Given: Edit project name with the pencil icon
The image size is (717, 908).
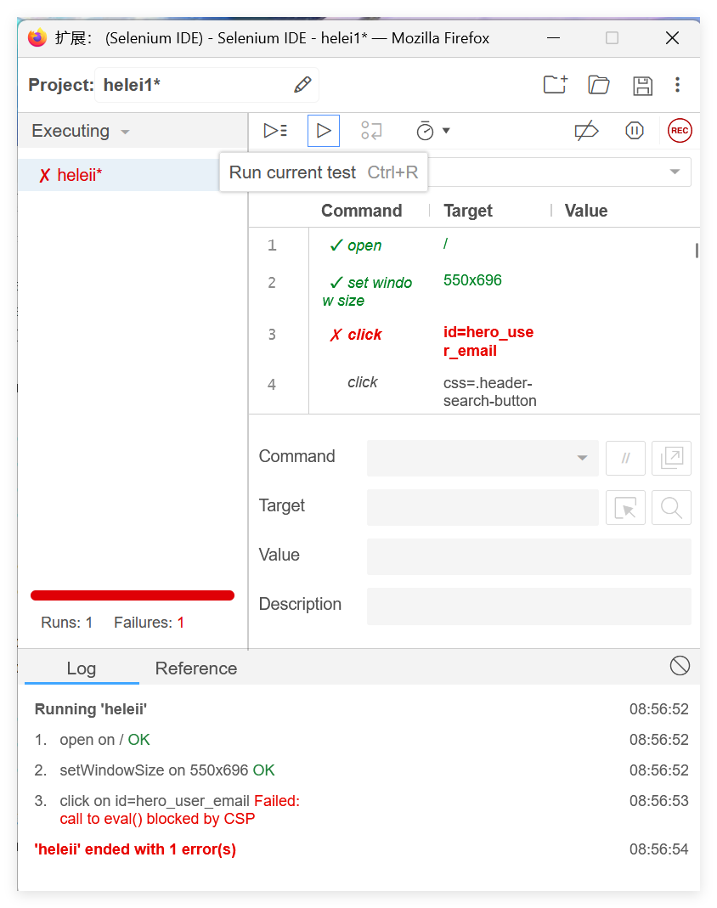Looking at the screenshot, I should pyautogui.click(x=303, y=85).
